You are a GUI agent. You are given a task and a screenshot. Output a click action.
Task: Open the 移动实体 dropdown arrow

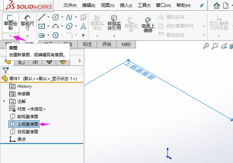pos(204,35)
